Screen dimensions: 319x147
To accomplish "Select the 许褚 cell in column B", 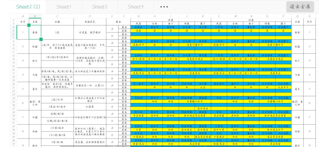I will [35, 117].
